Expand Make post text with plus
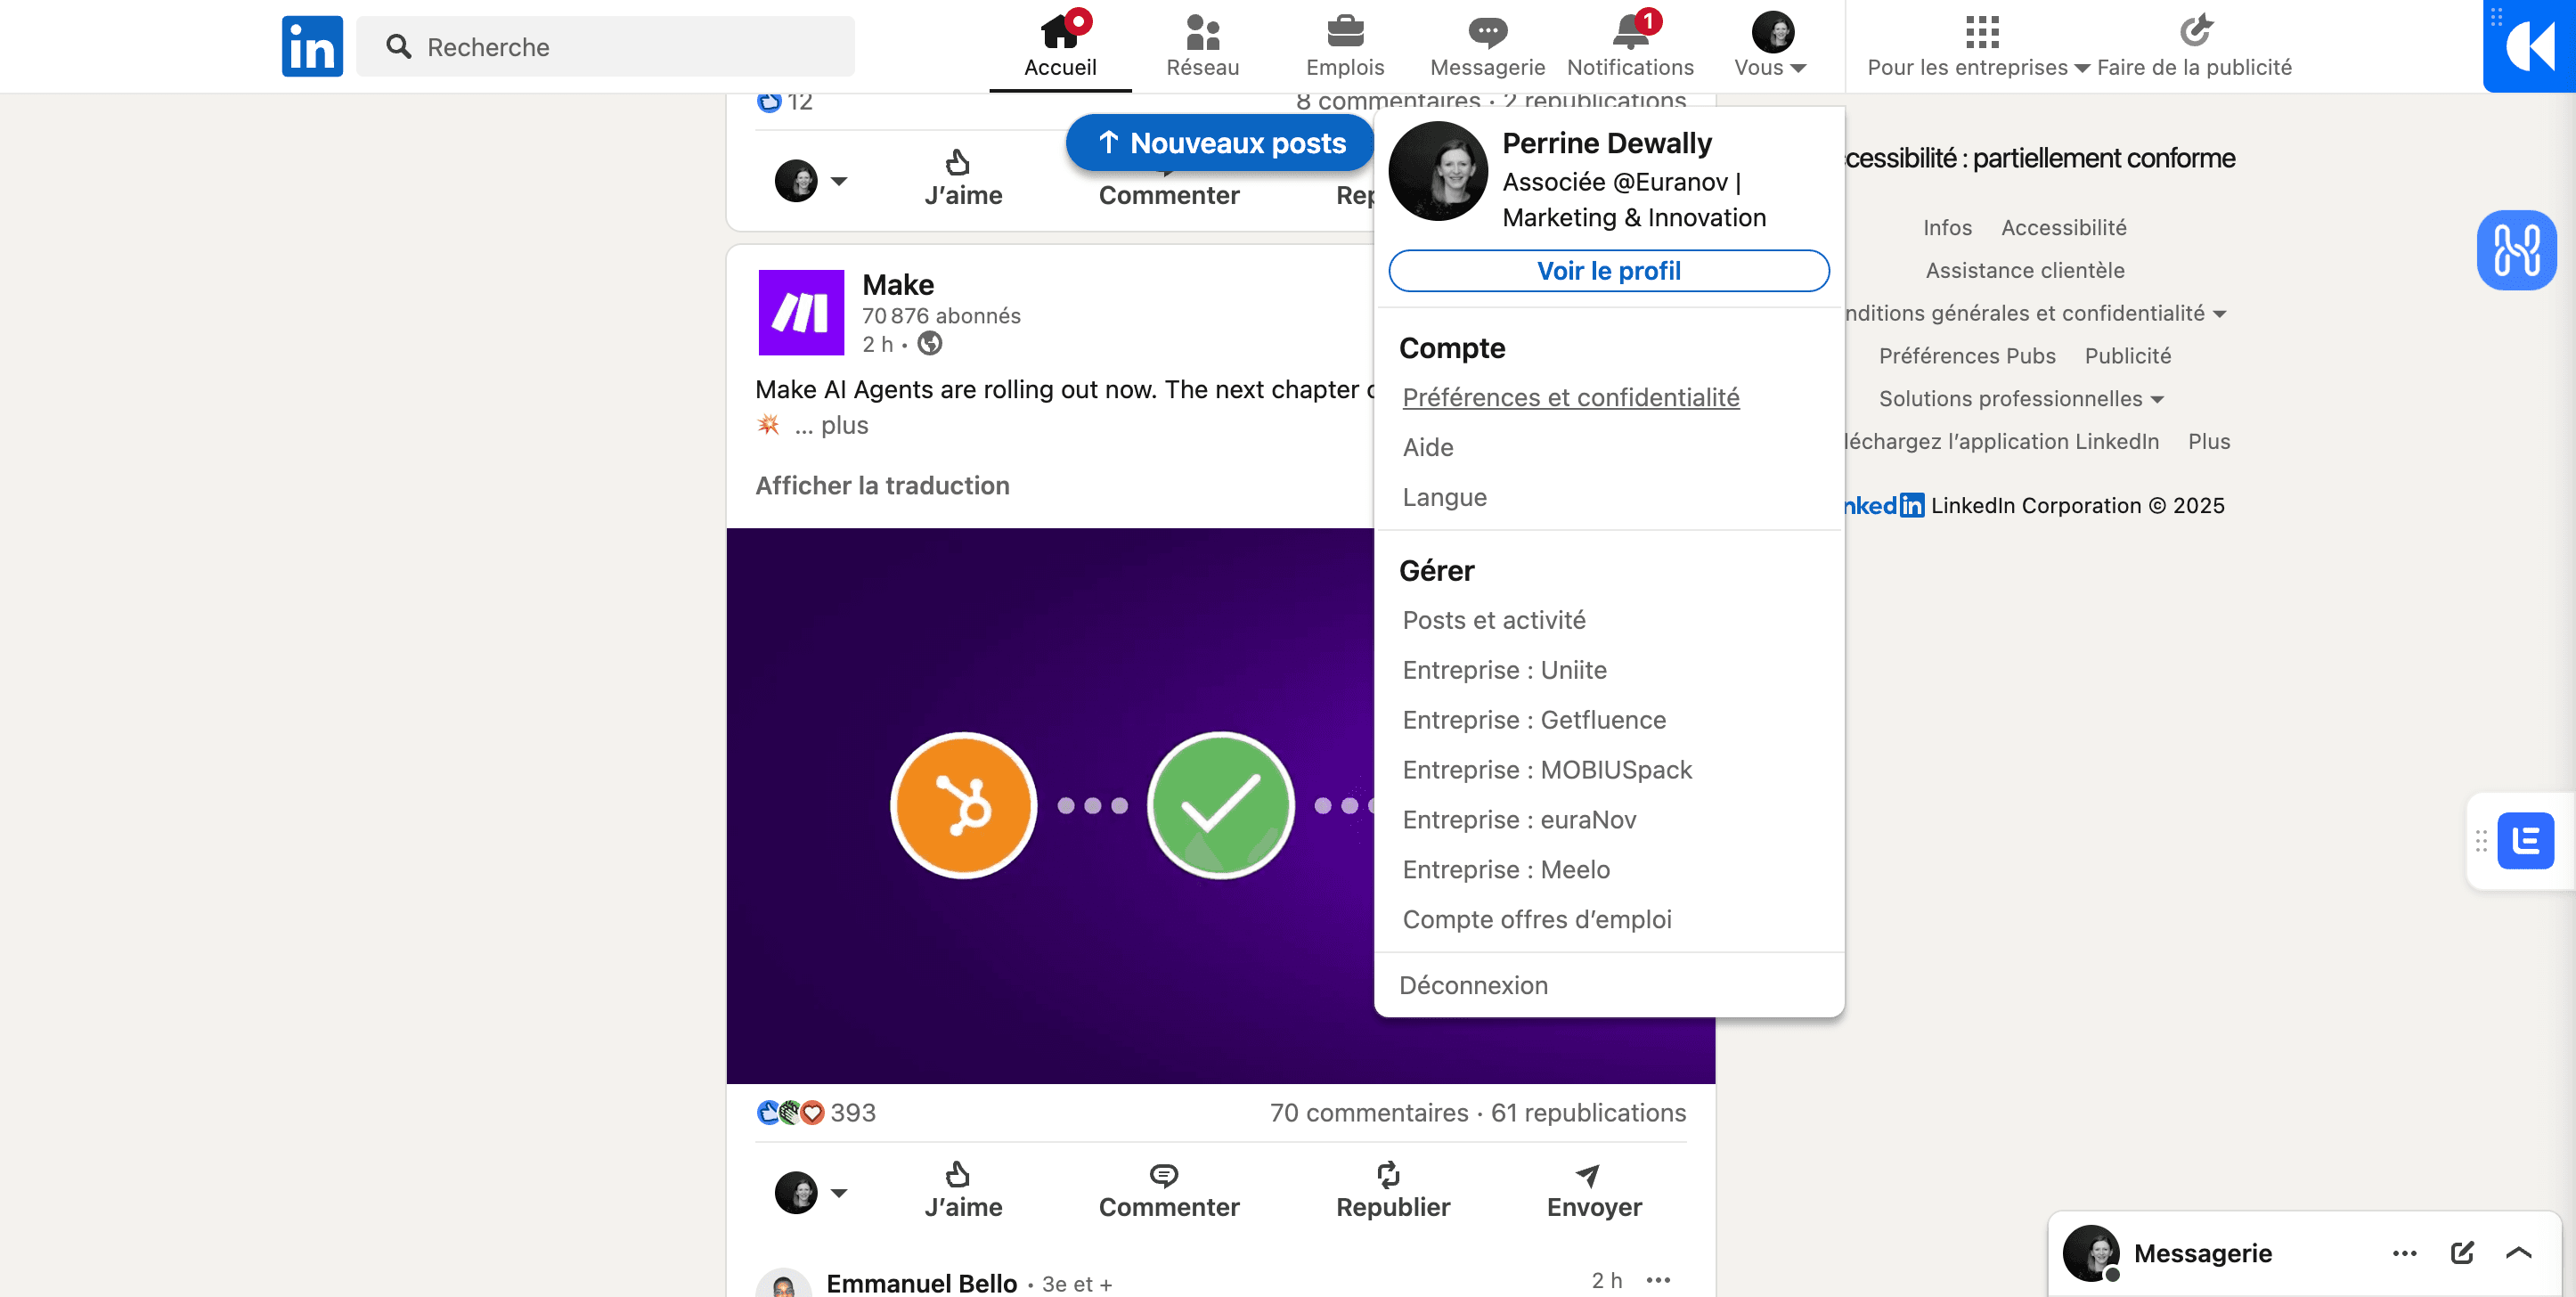Image resolution: width=2576 pixels, height=1297 pixels. click(844, 425)
